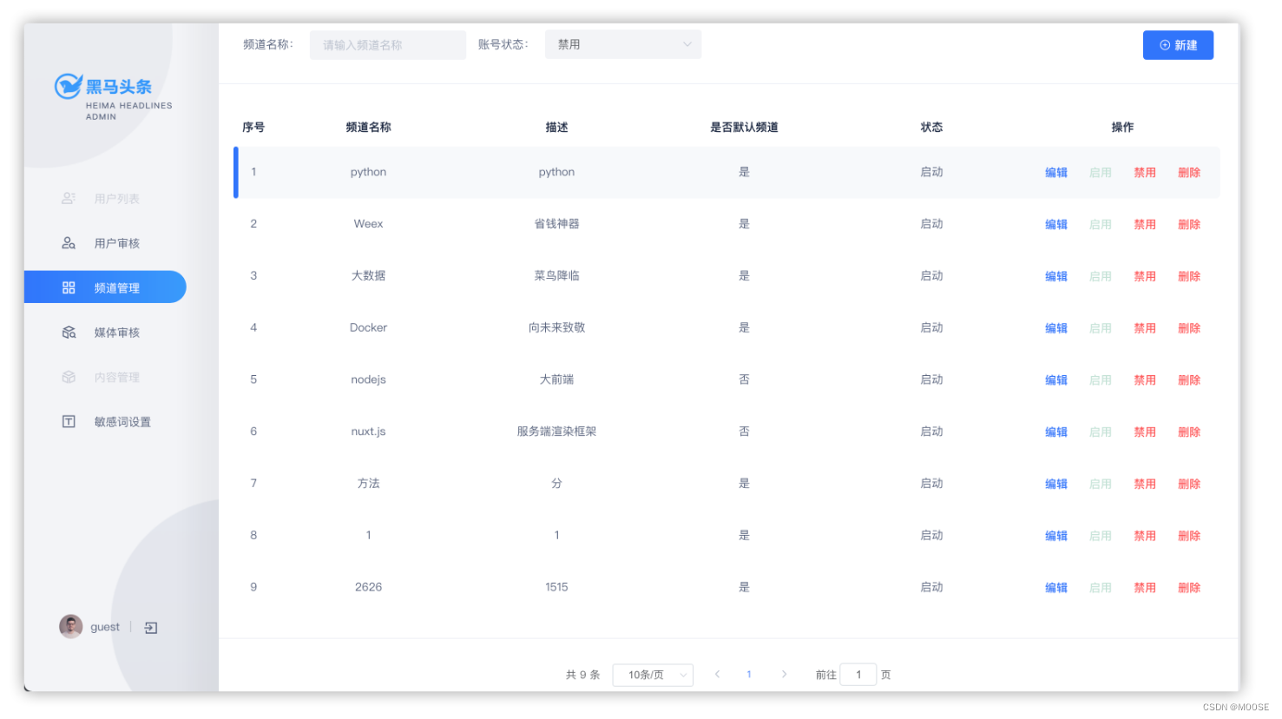
Task: Click 编辑 for the 方法 row
Action: [1056, 485]
